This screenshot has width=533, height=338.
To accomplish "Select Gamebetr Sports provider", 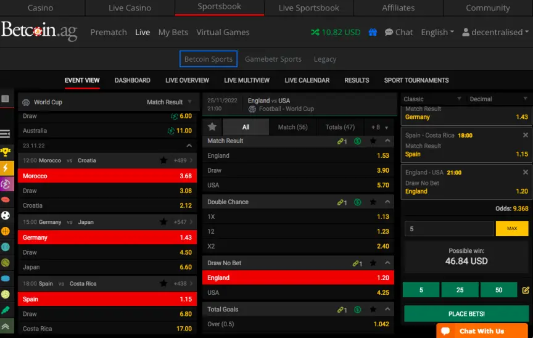I will (x=273, y=59).
